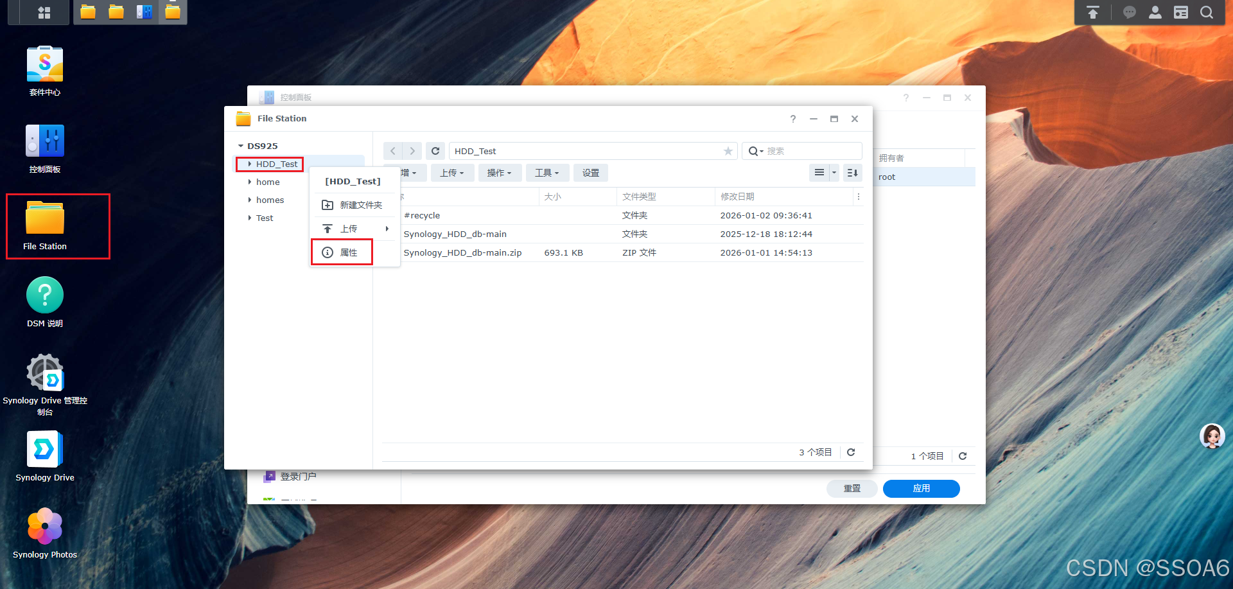
Task: Collapse the DS925 tree node
Action: tap(241, 146)
